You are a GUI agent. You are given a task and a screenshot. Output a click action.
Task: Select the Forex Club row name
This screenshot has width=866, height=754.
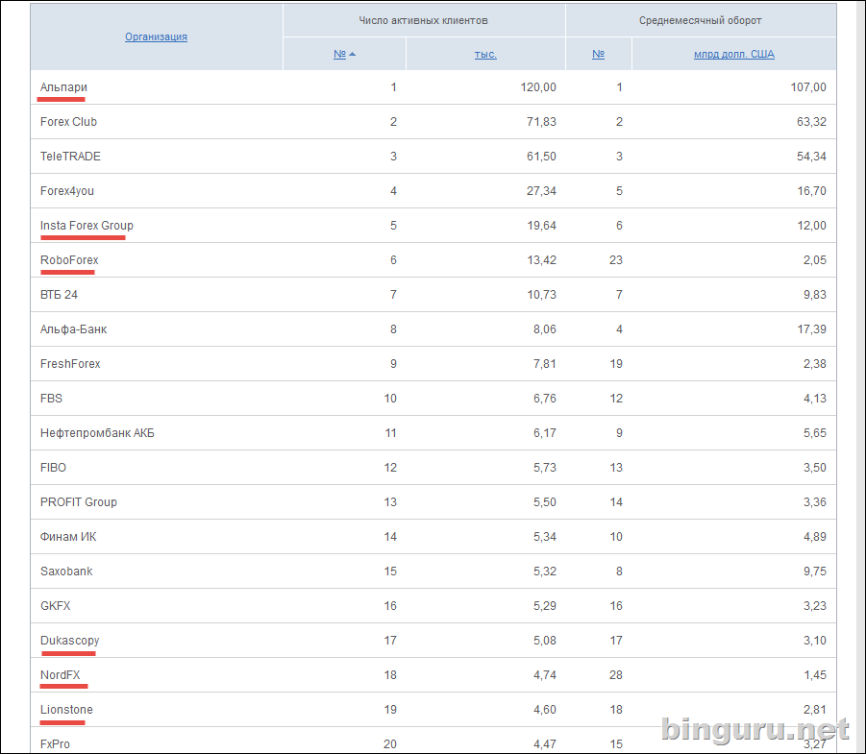(68, 122)
